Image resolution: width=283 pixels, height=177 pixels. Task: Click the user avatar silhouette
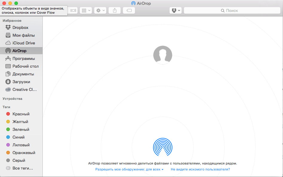(x=162, y=55)
